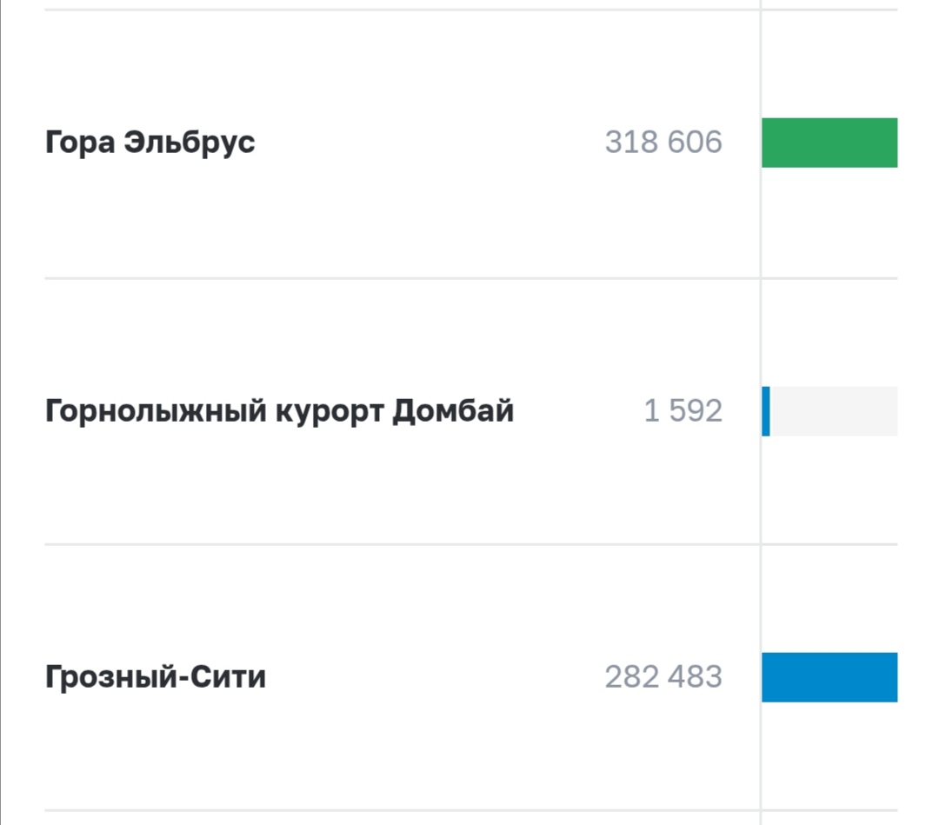Click the word курорт in second row
This screenshot has height=825, width=939.
click(328, 410)
